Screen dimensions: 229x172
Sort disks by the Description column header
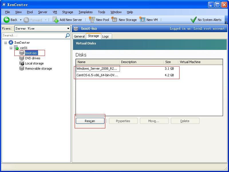tap(141, 62)
